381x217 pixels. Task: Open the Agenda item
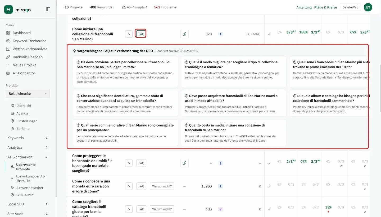tap(22, 113)
